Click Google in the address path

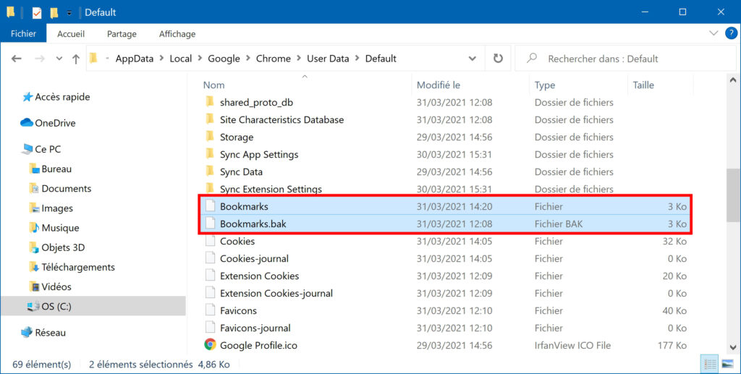224,59
